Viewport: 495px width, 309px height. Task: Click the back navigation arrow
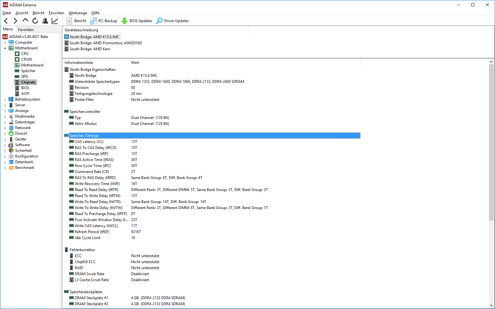(6, 21)
